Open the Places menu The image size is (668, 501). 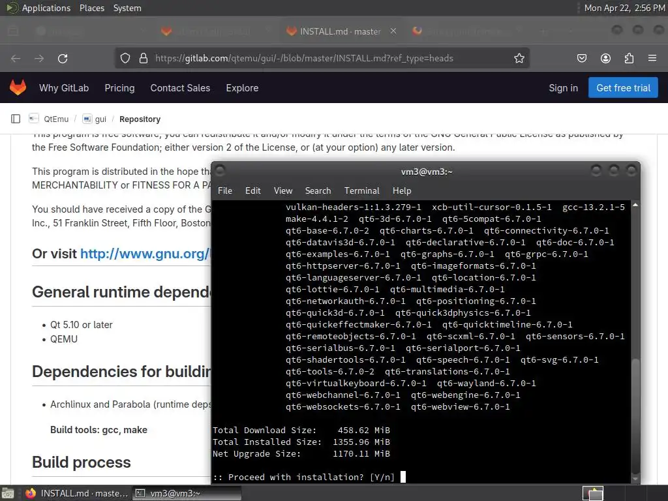pos(92,8)
